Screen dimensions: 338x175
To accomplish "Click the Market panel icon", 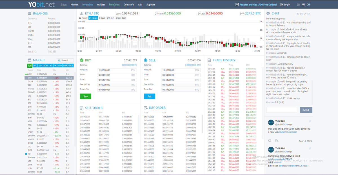I will tap(30, 60).
